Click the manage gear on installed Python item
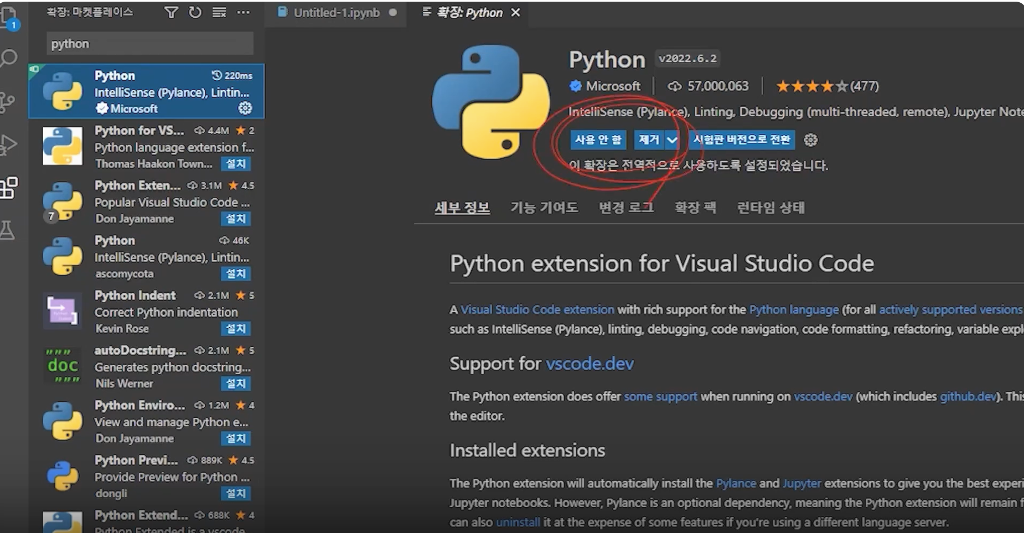The width and height of the screenshot is (1024, 533). coord(245,108)
